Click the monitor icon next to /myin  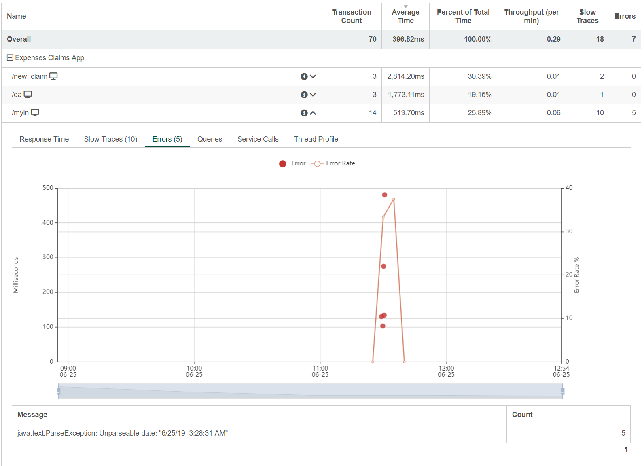pos(35,113)
